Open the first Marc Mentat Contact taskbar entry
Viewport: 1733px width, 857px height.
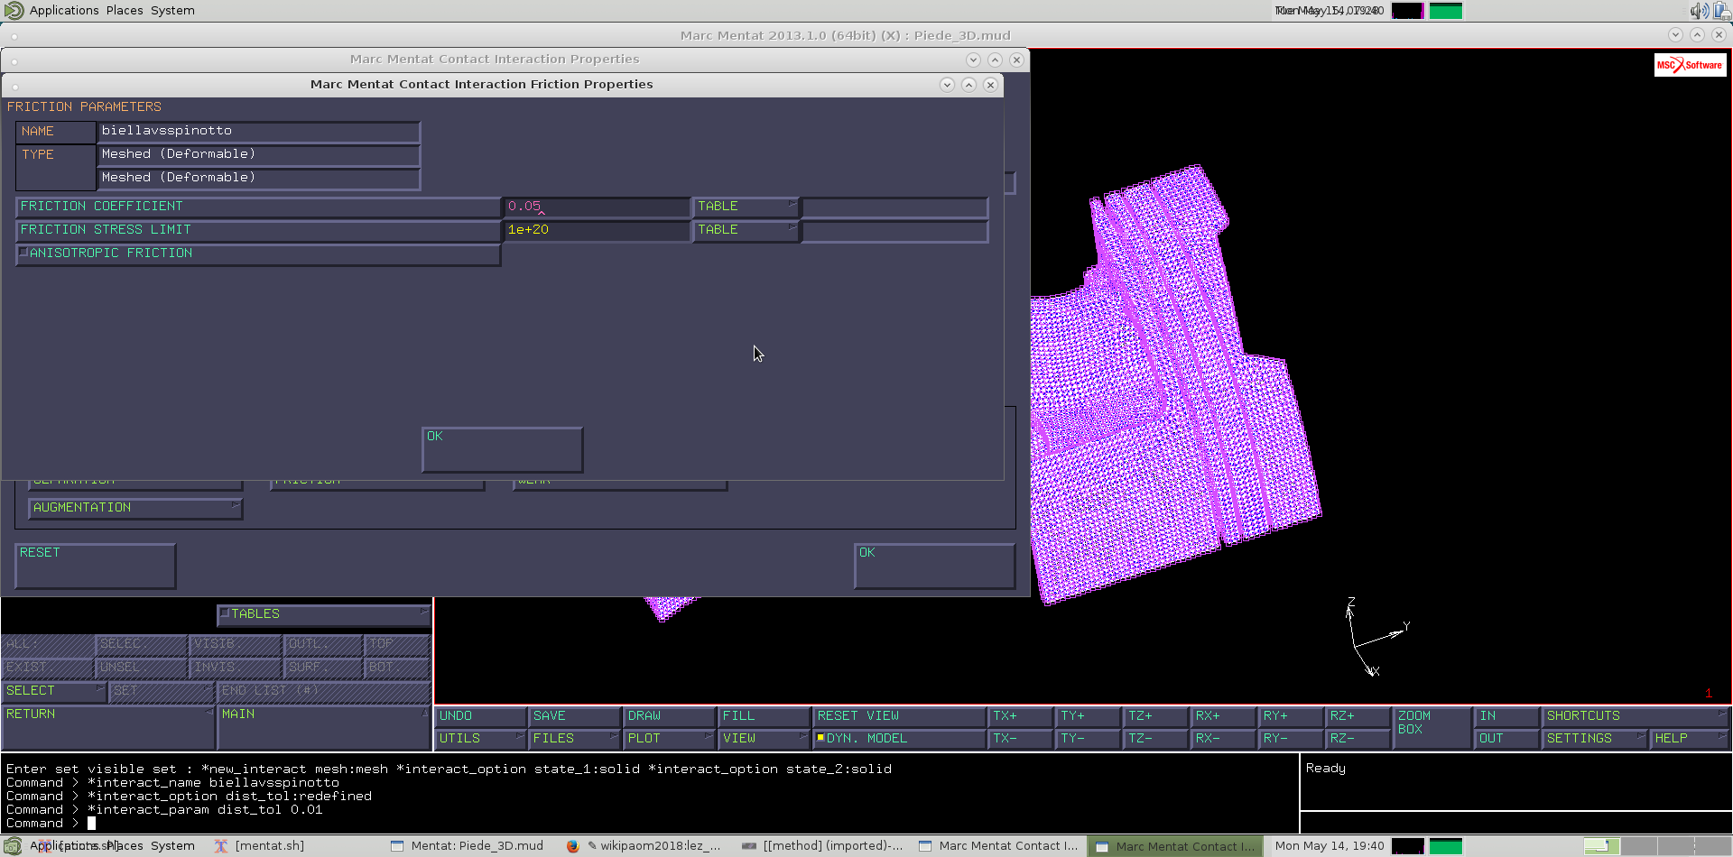point(997,846)
